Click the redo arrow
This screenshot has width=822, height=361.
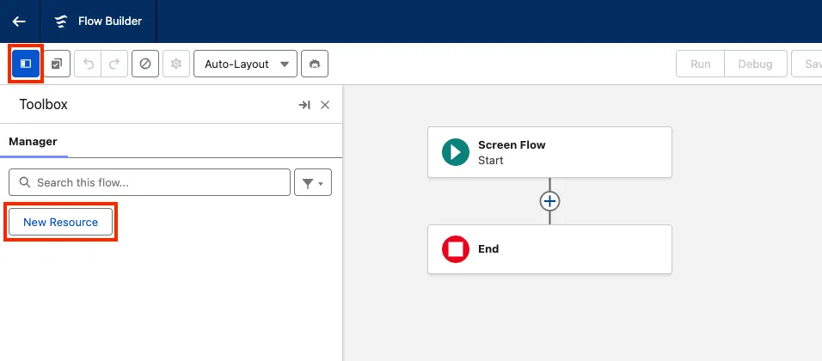tap(114, 64)
